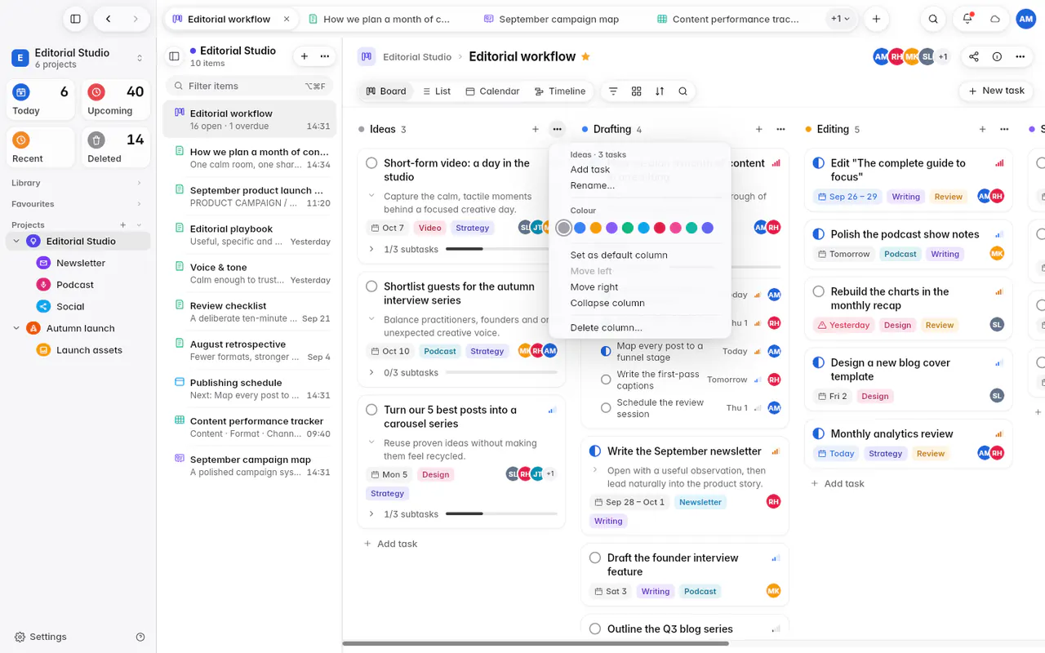Open the Upcoming tile showing 40
This screenshot has height=653, width=1045.
(x=116, y=100)
